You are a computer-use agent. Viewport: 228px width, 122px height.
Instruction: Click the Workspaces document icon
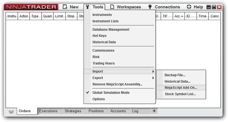pos(112,7)
